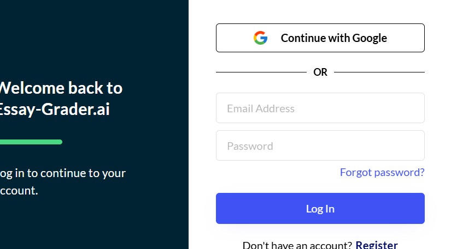The image size is (451, 249).
Task: Click the green accent bar under heading
Action: [31, 142]
